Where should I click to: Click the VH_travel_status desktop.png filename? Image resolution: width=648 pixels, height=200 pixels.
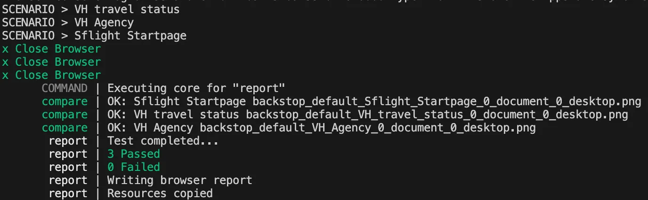pos(437,115)
